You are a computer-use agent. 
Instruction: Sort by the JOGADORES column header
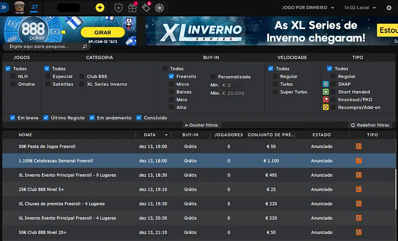coord(229,135)
